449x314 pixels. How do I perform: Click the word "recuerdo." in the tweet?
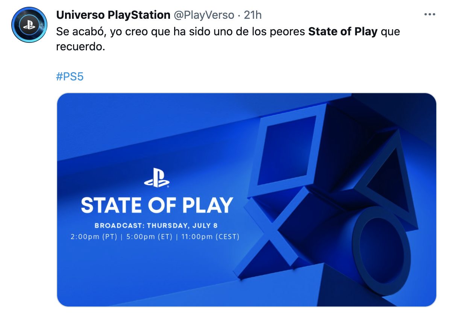point(79,48)
